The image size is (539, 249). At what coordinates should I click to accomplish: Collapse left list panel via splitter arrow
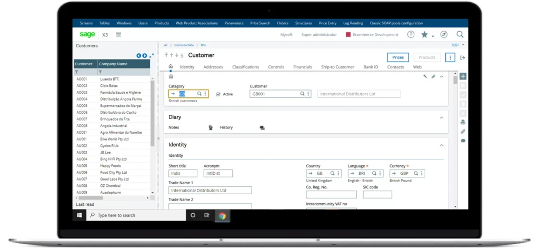(158, 138)
